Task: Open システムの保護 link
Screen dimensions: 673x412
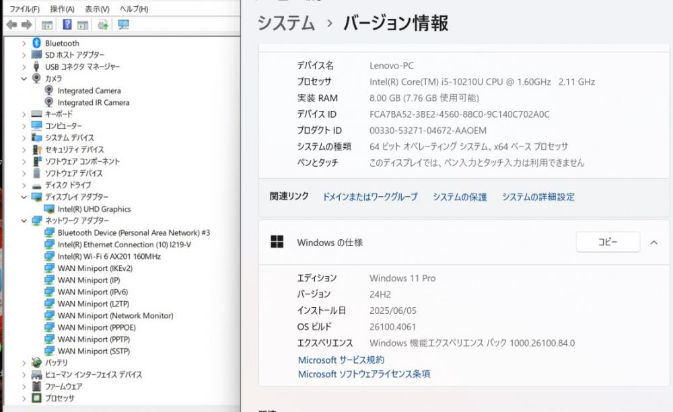Action: 460,197
